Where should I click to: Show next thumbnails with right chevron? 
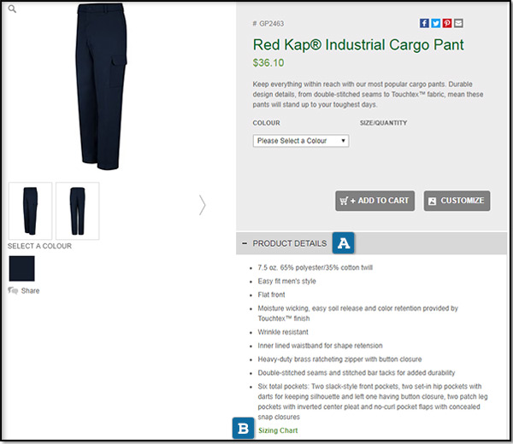coord(203,205)
